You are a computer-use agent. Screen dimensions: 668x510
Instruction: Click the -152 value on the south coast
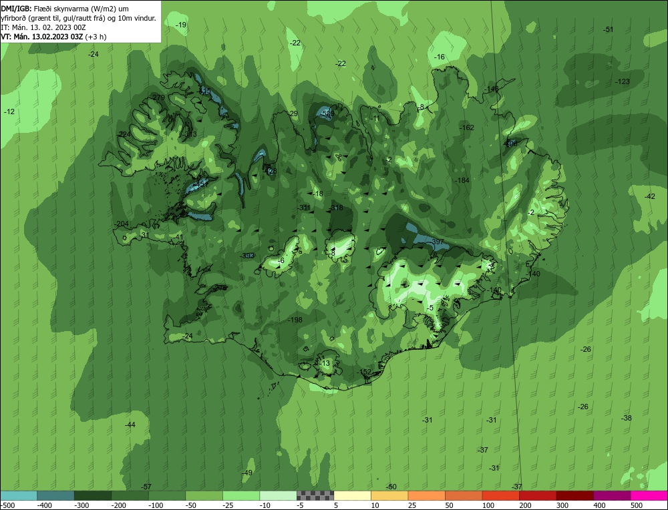pyautogui.click(x=364, y=372)
